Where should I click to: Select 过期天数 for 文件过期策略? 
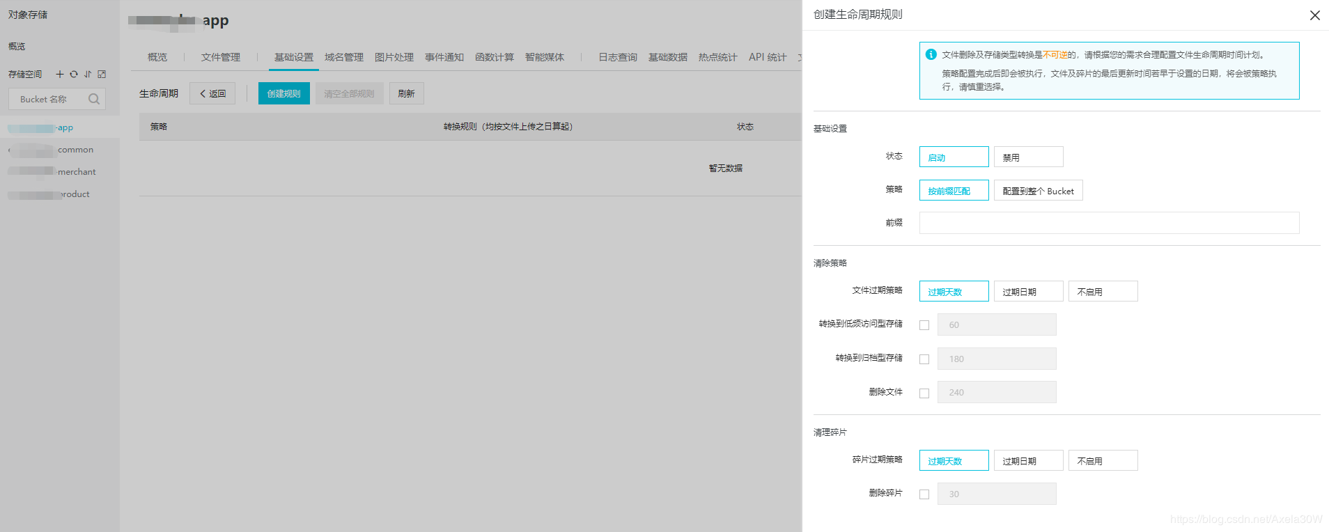point(954,291)
